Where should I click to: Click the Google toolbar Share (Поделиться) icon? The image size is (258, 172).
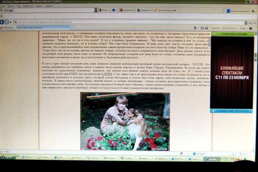click(121, 10)
